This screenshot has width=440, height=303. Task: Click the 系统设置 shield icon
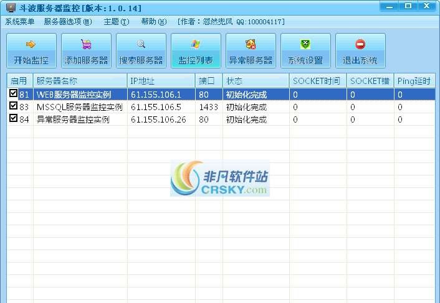coord(305,44)
